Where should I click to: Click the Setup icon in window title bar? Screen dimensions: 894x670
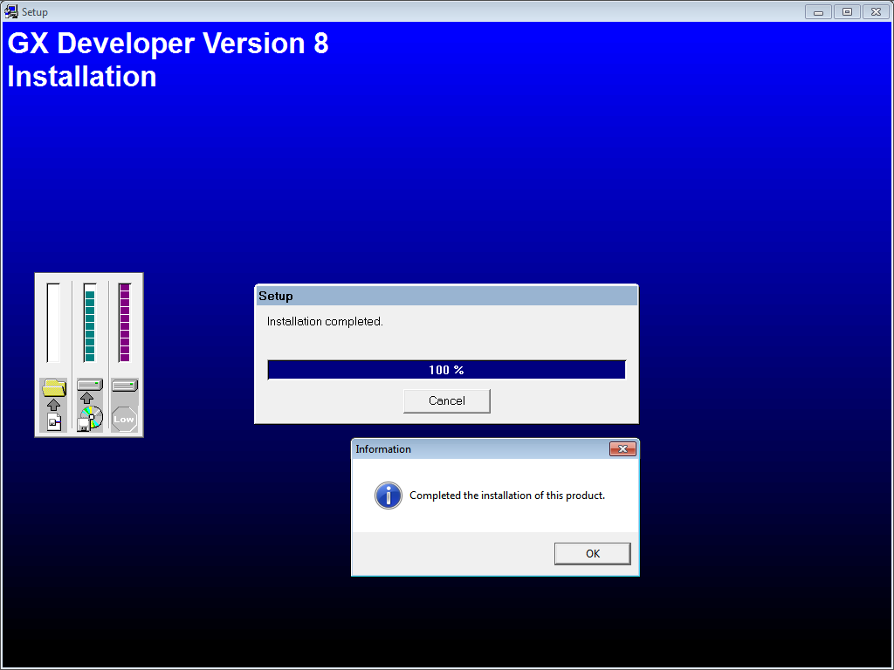(10, 11)
